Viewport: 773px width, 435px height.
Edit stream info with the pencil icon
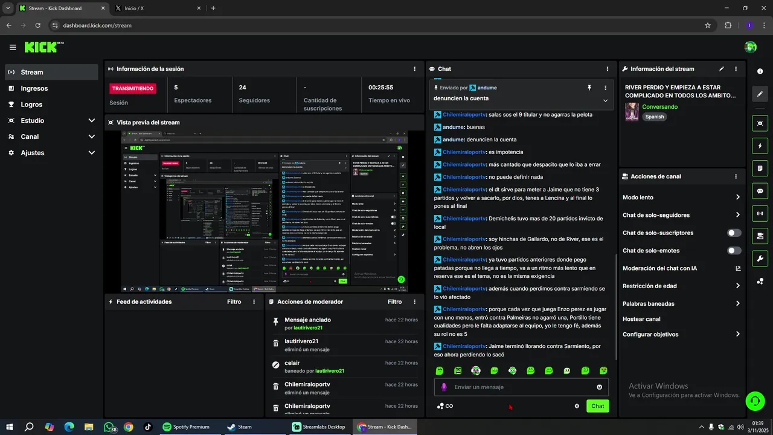[x=721, y=69]
